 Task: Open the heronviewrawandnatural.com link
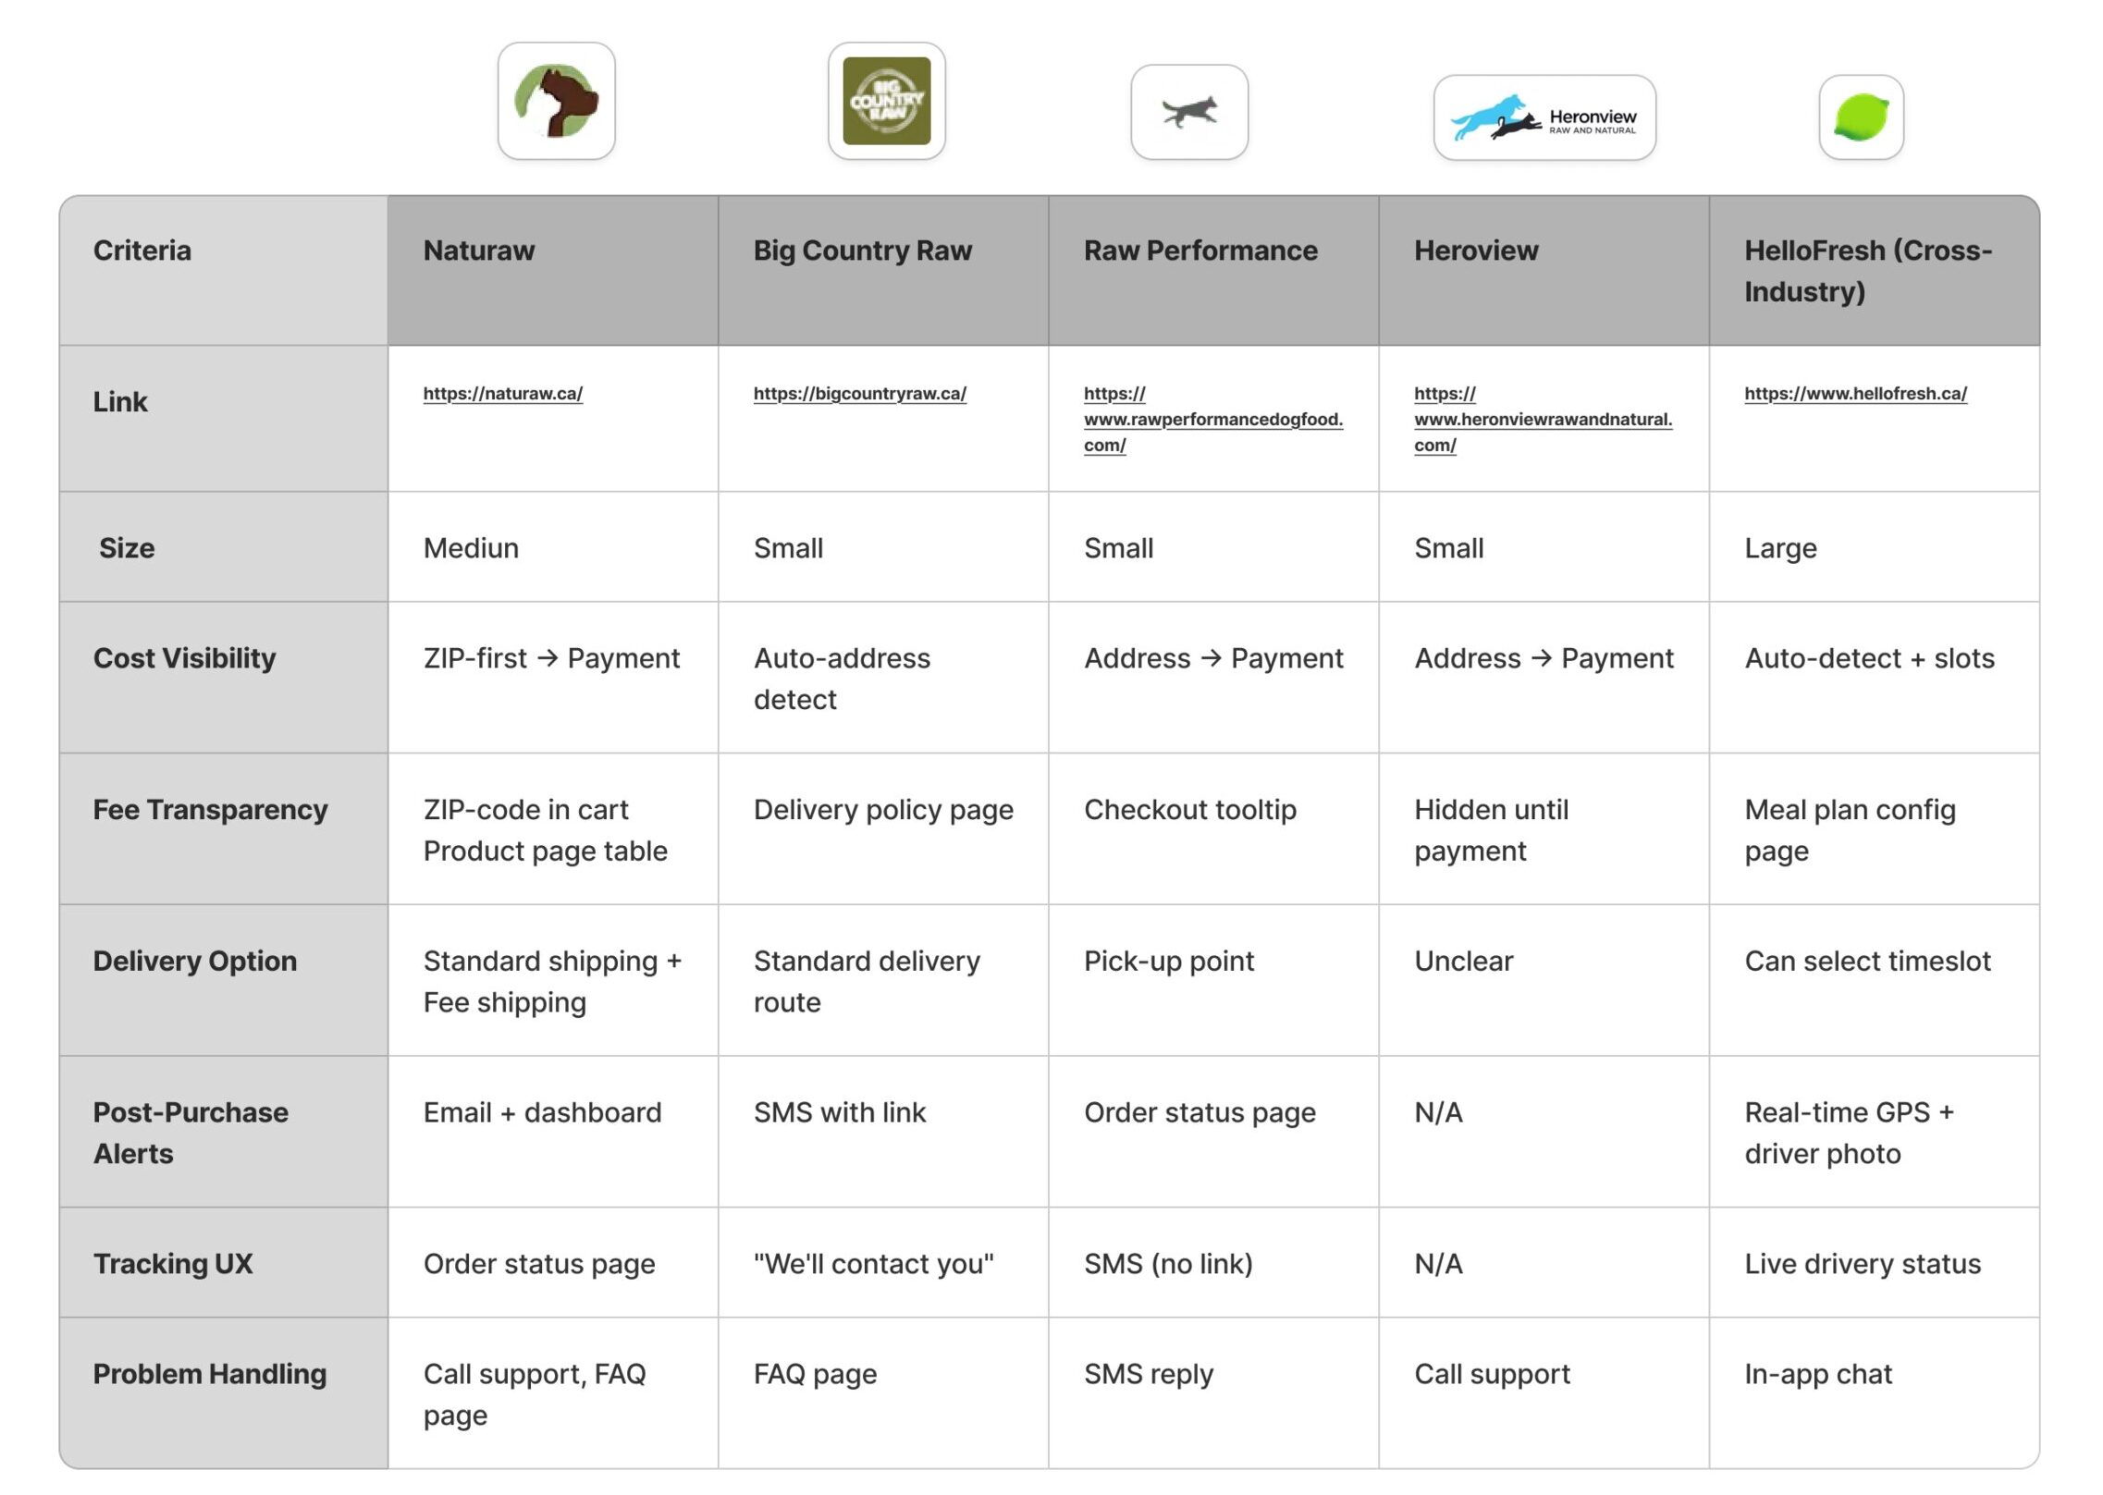tap(1543, 420)
